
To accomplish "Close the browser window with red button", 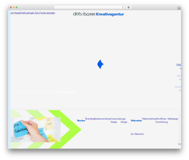I will pos(11,8).
